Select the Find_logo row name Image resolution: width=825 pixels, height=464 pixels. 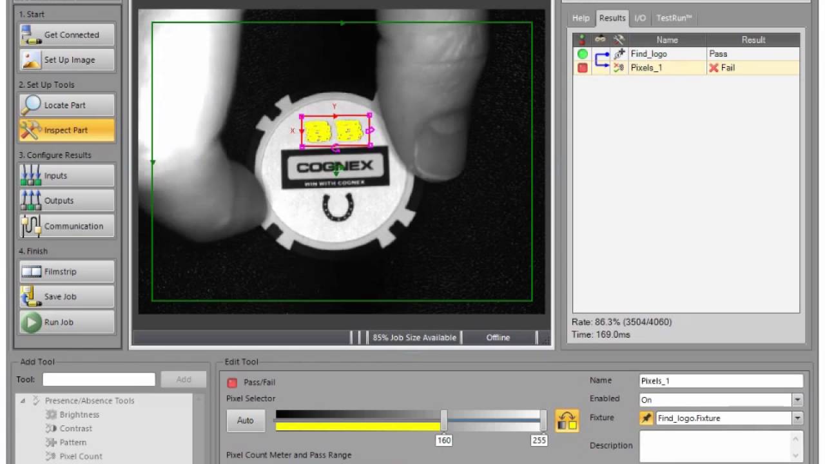tap(648, 54)
